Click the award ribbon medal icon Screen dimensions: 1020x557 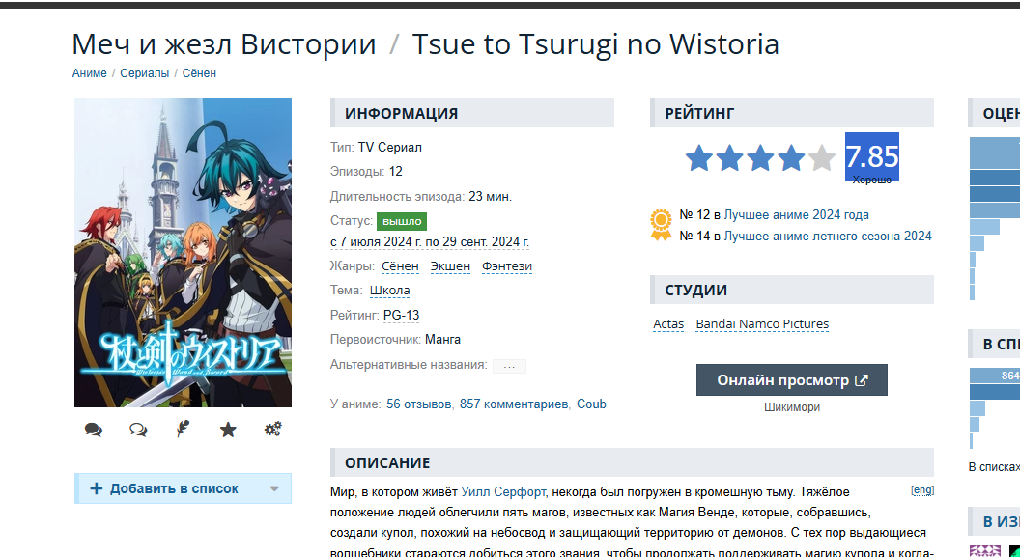coord(661,225)
